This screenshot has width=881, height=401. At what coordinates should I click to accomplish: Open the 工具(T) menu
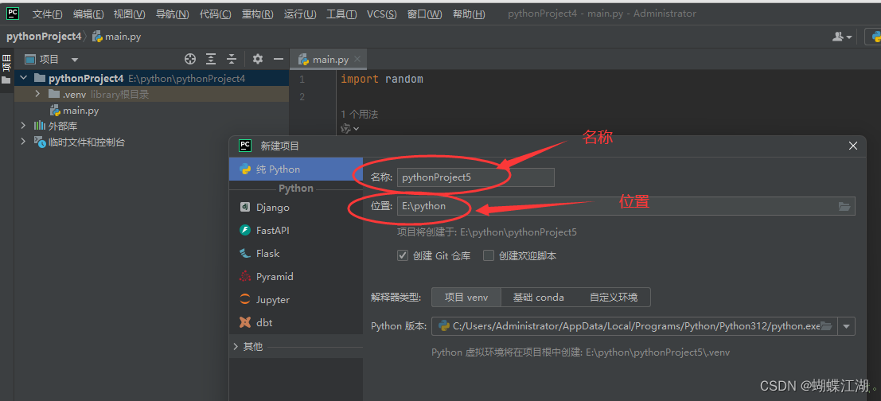[341, 14]
